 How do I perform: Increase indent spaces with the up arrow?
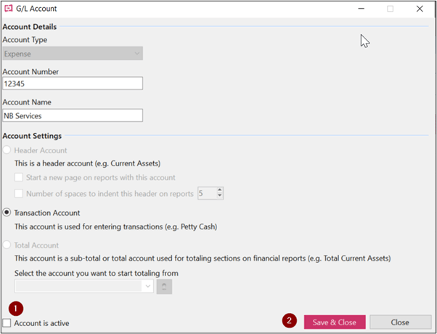point(220,190)
